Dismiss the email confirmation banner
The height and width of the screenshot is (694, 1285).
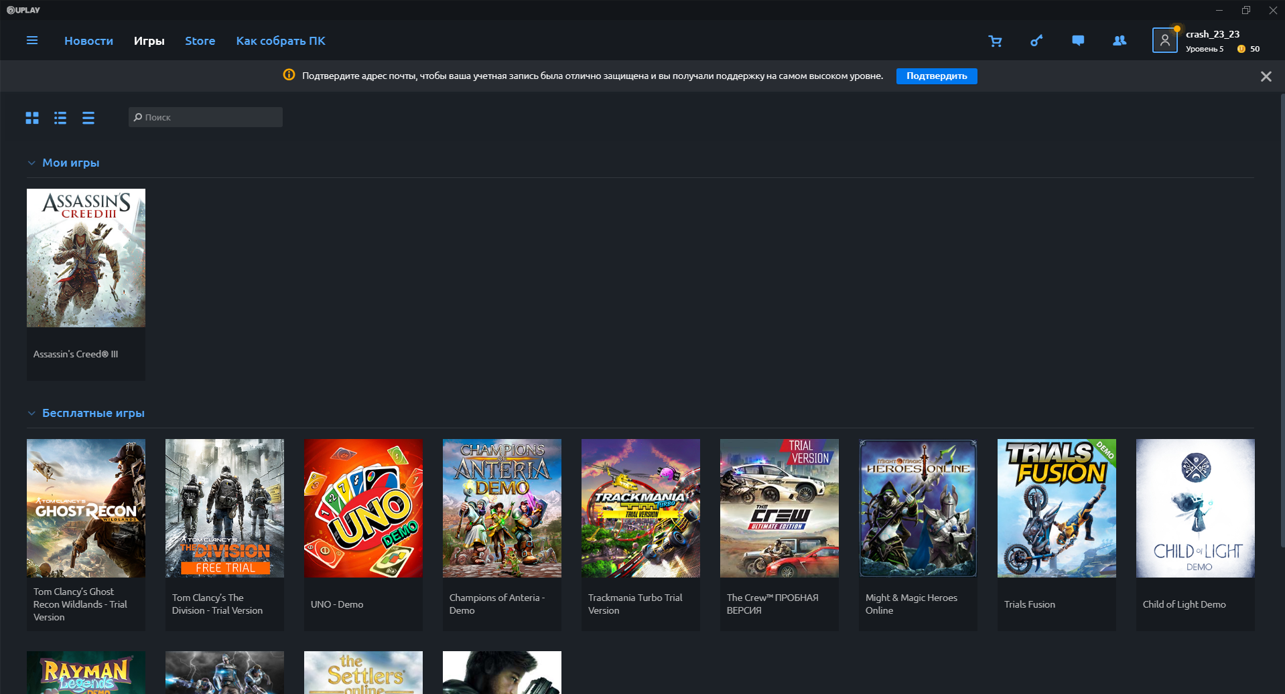click(1266, 76)
